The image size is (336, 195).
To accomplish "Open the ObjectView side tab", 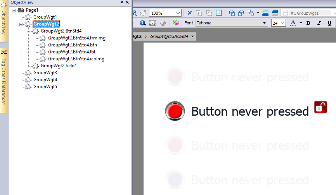I will (x=3, y=20).
